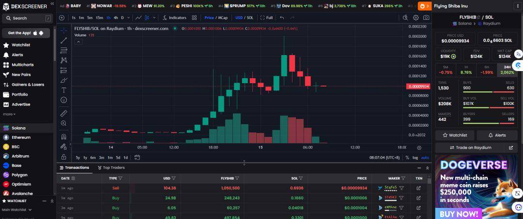Image resolution: width=523 pixels, height=219 pixels.
Task: Open indicator templates grid icon
Action: click(194, 17)
